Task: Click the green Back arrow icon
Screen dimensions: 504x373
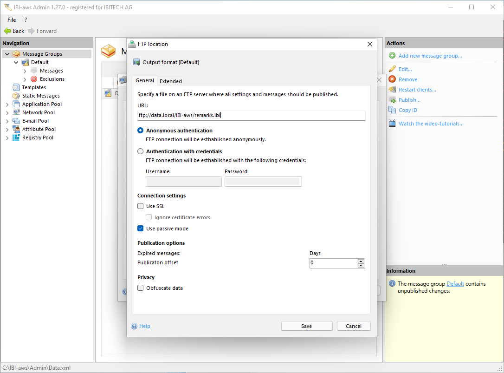Action: 7,31
